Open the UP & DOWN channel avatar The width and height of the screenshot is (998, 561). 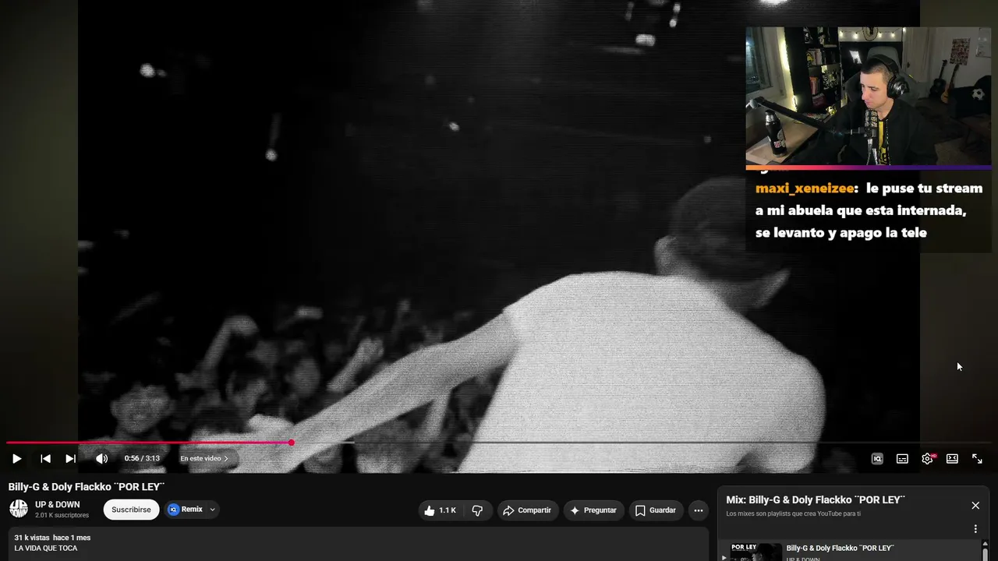point(19,510)
